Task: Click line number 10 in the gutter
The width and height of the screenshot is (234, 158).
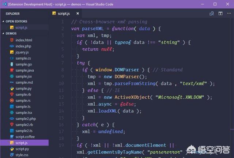Action: point(61,83)
